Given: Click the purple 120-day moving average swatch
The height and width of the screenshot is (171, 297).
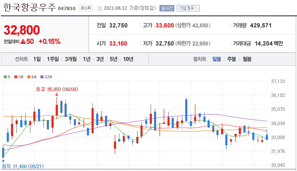Looking at the screenshot, I should click(x=42, y=77).
